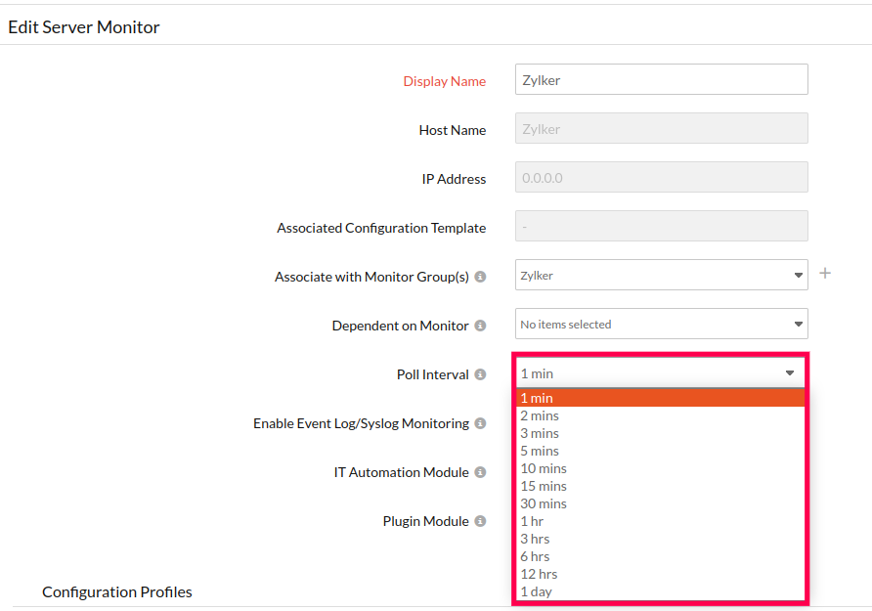872x611 pixels.
Task: Click info icon beside Poll Interval label
Action: click(x=481, y=374)
